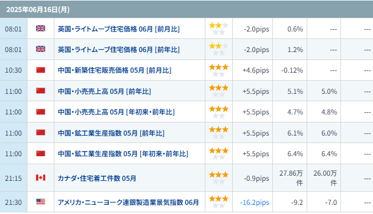Click importance stars for NY Fed manufacturing index

point(219,202)
